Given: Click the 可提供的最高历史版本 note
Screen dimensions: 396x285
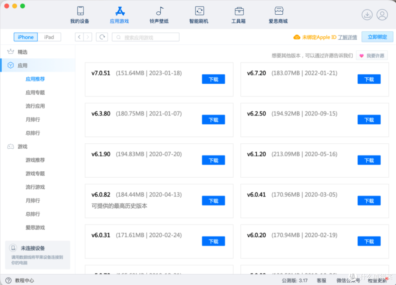Looking at the screenshot, I should click(119, 206).
